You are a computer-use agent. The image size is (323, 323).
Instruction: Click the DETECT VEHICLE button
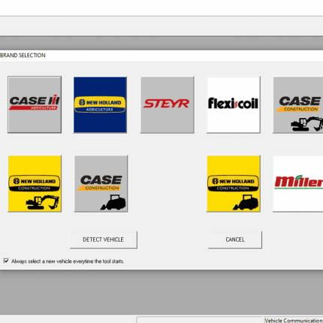pos(104,240)
